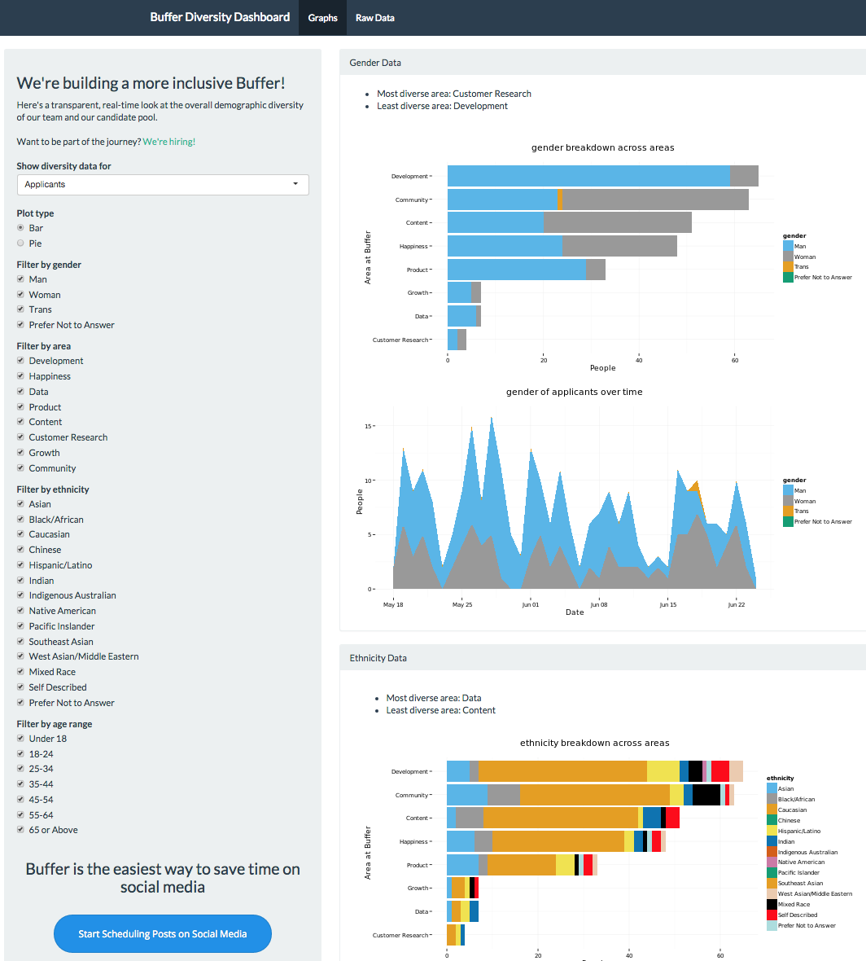The height and width of the screenshot is (961, 866).
Task: Toggle the Hispanic/Latino checkbox
Action: [21, 564]
